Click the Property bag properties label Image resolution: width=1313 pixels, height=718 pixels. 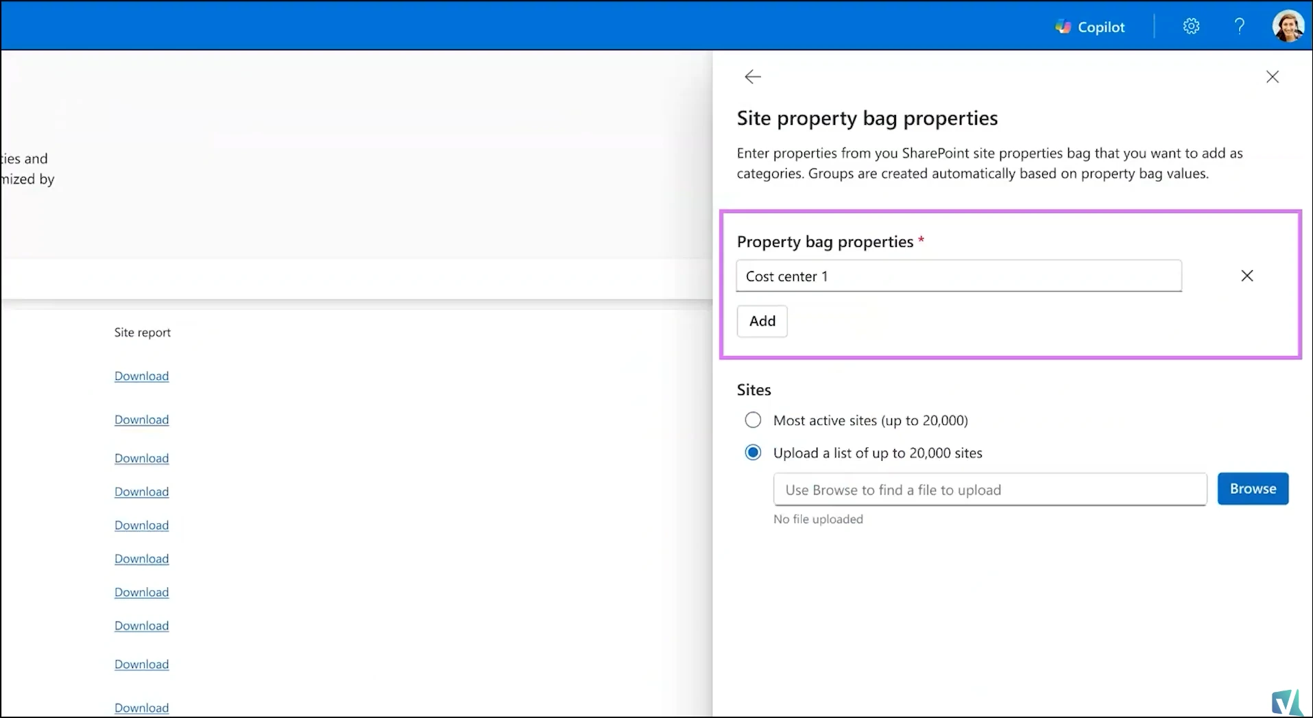(x=825, y=242)
